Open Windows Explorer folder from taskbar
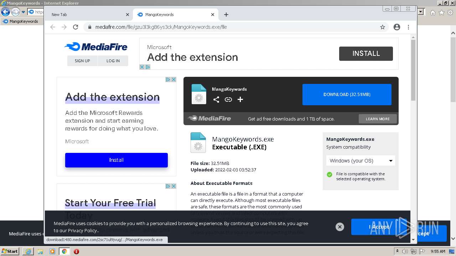The height and width of the screenshot is (256, 456). [40, 251]
